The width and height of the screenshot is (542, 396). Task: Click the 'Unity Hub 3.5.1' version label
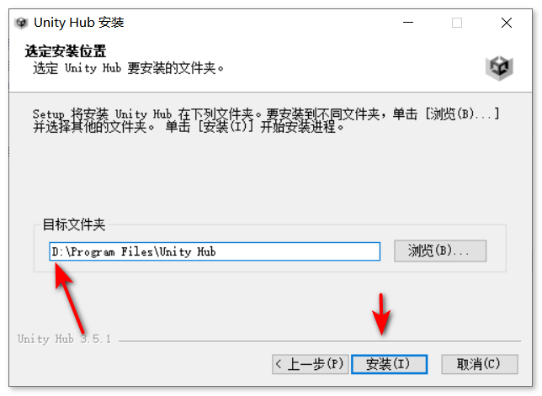pyautogui.click(x=64, y=339)
